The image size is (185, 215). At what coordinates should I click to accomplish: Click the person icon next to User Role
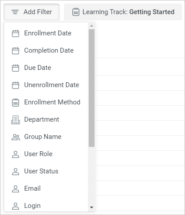click(16, 154)
